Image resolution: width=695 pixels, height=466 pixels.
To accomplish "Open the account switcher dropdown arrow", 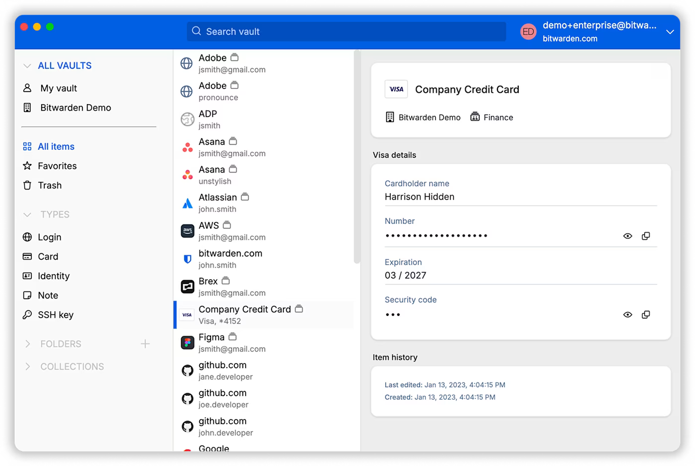I will point(670,32).
